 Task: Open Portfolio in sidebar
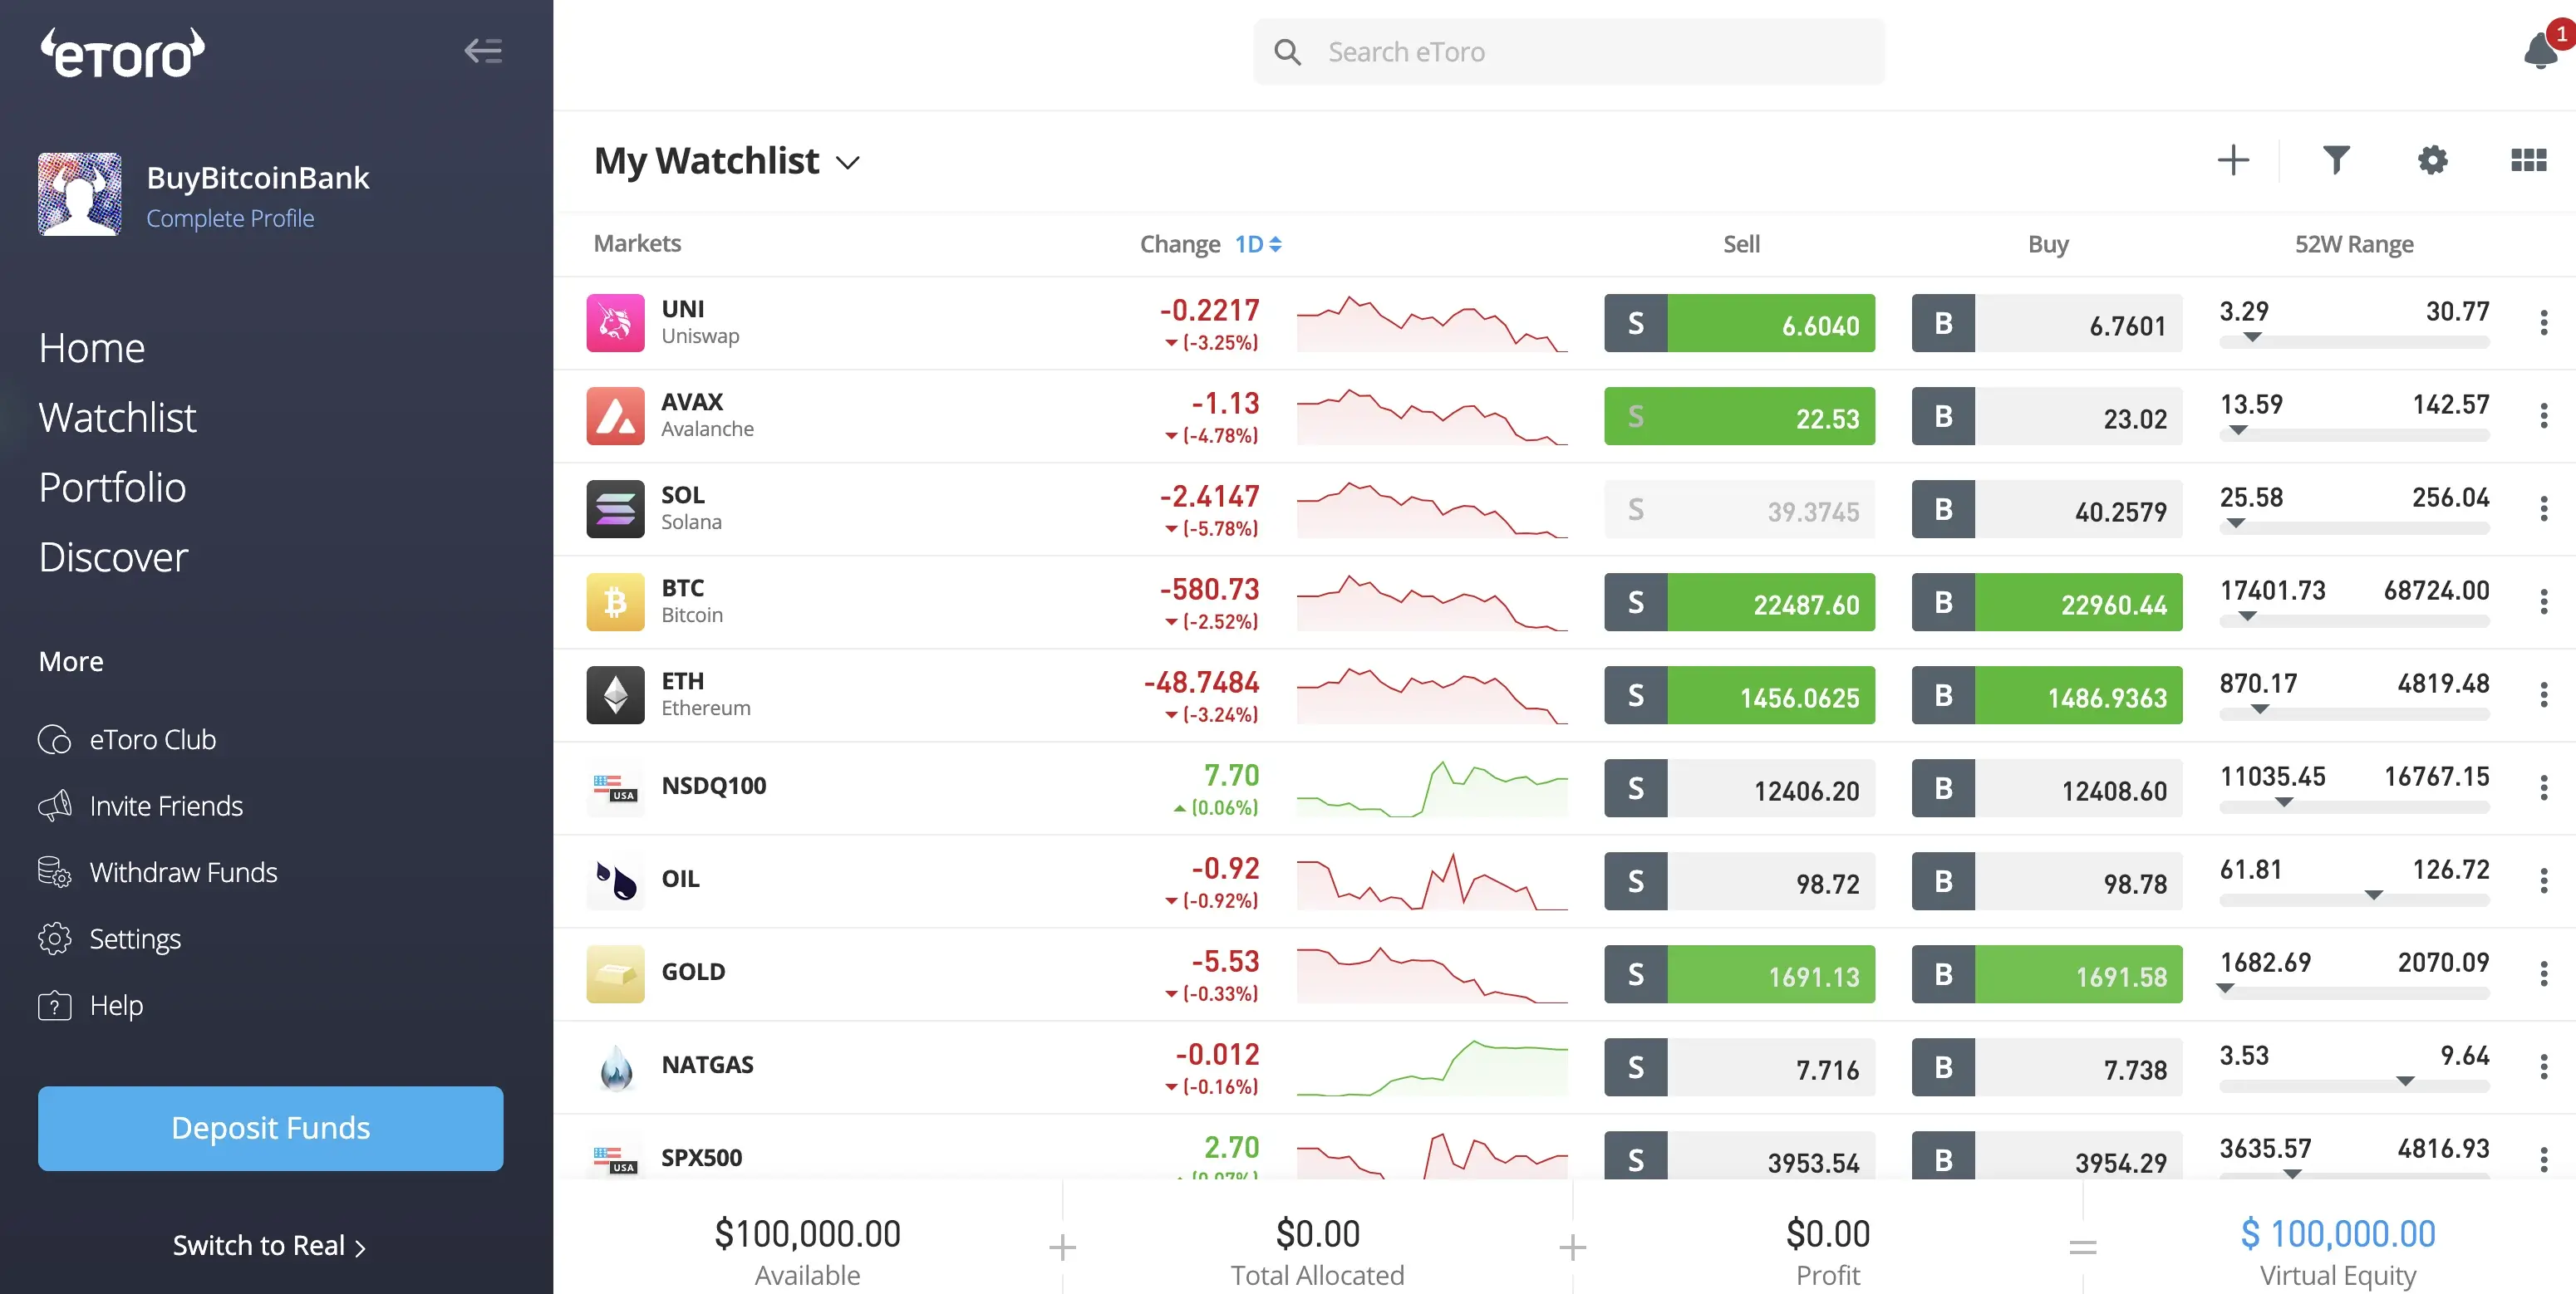point(112,488)
